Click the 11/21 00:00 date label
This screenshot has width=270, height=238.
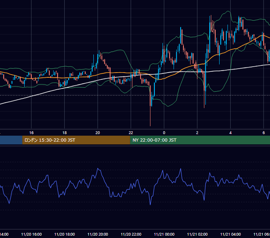pyautogui.click(x=164, y=234)
